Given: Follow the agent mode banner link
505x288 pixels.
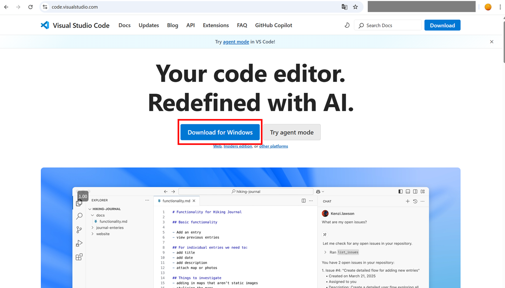Looking at the screenshot, I should tap(236, 42).
